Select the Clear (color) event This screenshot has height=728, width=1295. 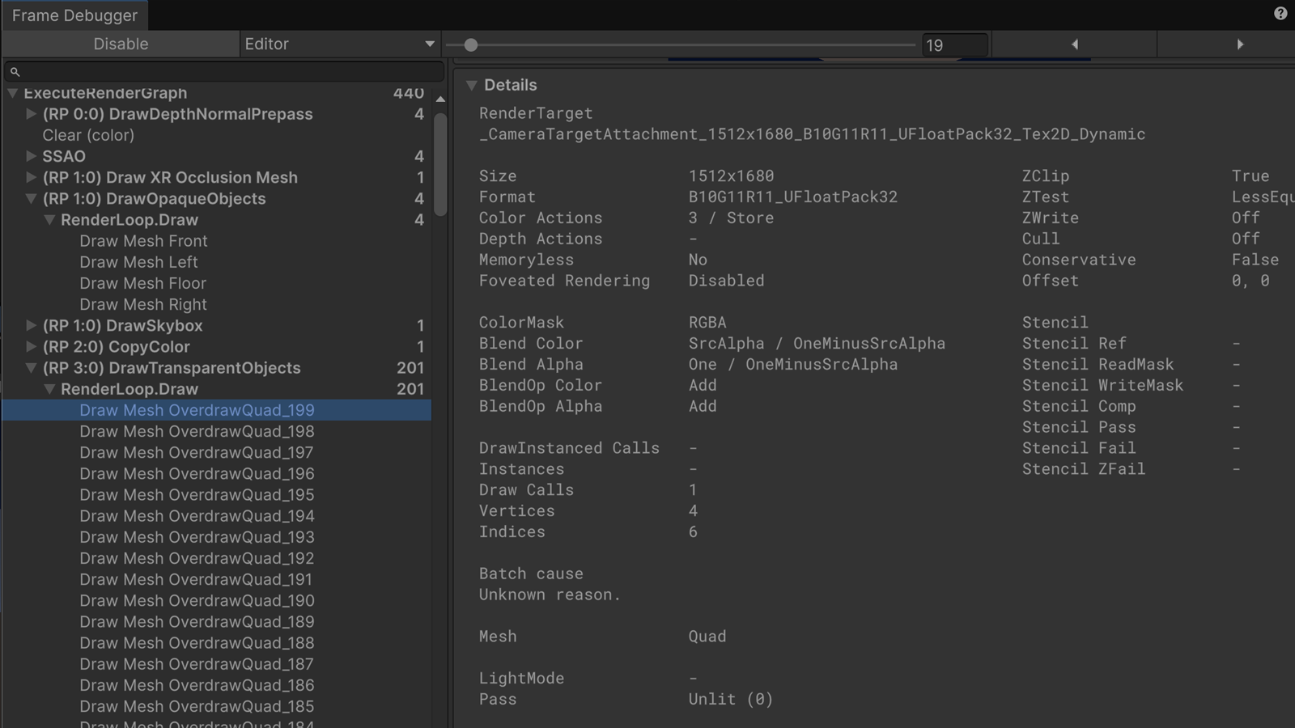tap(88, 135)
